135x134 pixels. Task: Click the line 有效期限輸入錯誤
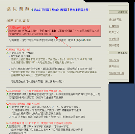point(21,56)
